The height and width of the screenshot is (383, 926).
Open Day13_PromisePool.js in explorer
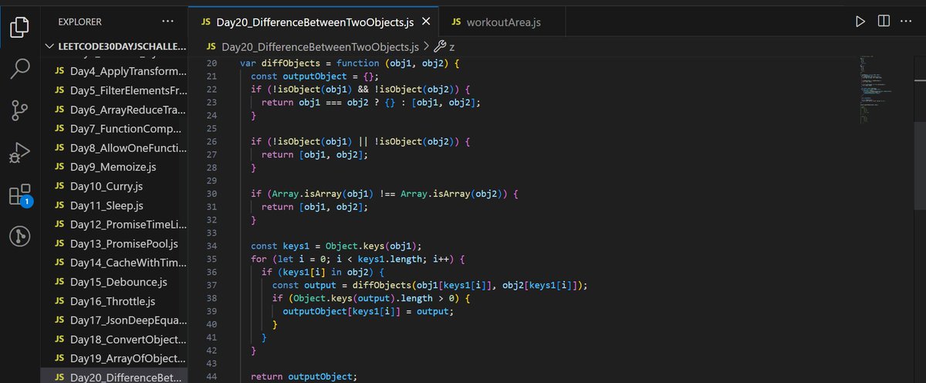[116, 243]
